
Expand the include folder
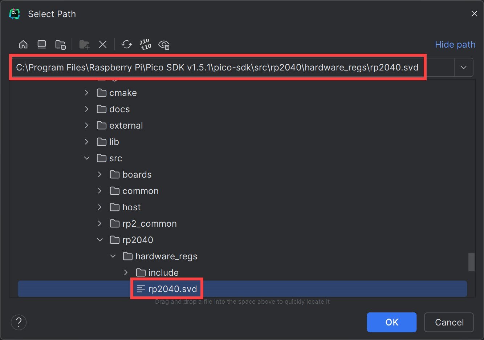click(x=126, y=272)
